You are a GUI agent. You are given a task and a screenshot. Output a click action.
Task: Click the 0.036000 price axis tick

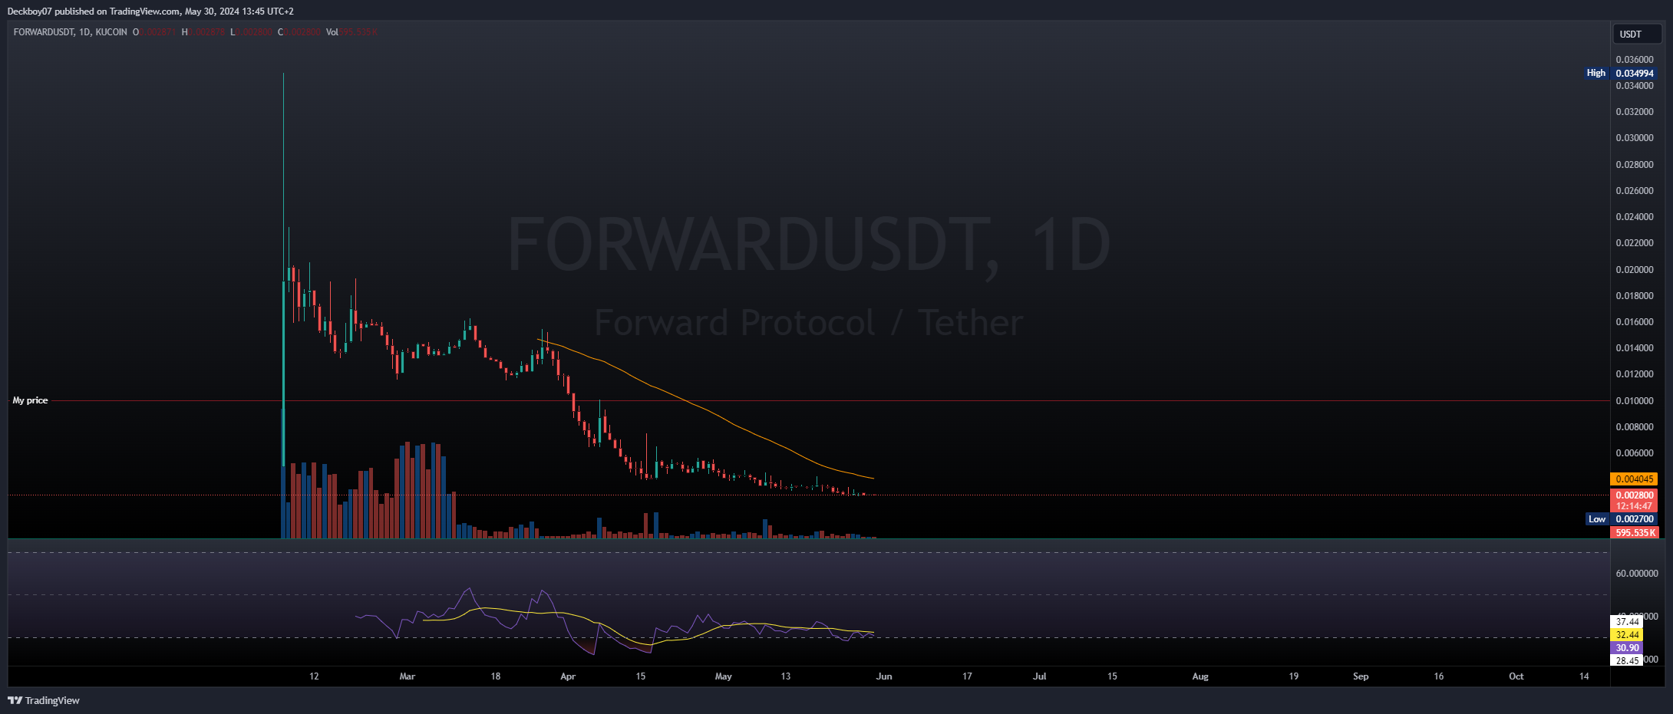[x=1635, y=60]
